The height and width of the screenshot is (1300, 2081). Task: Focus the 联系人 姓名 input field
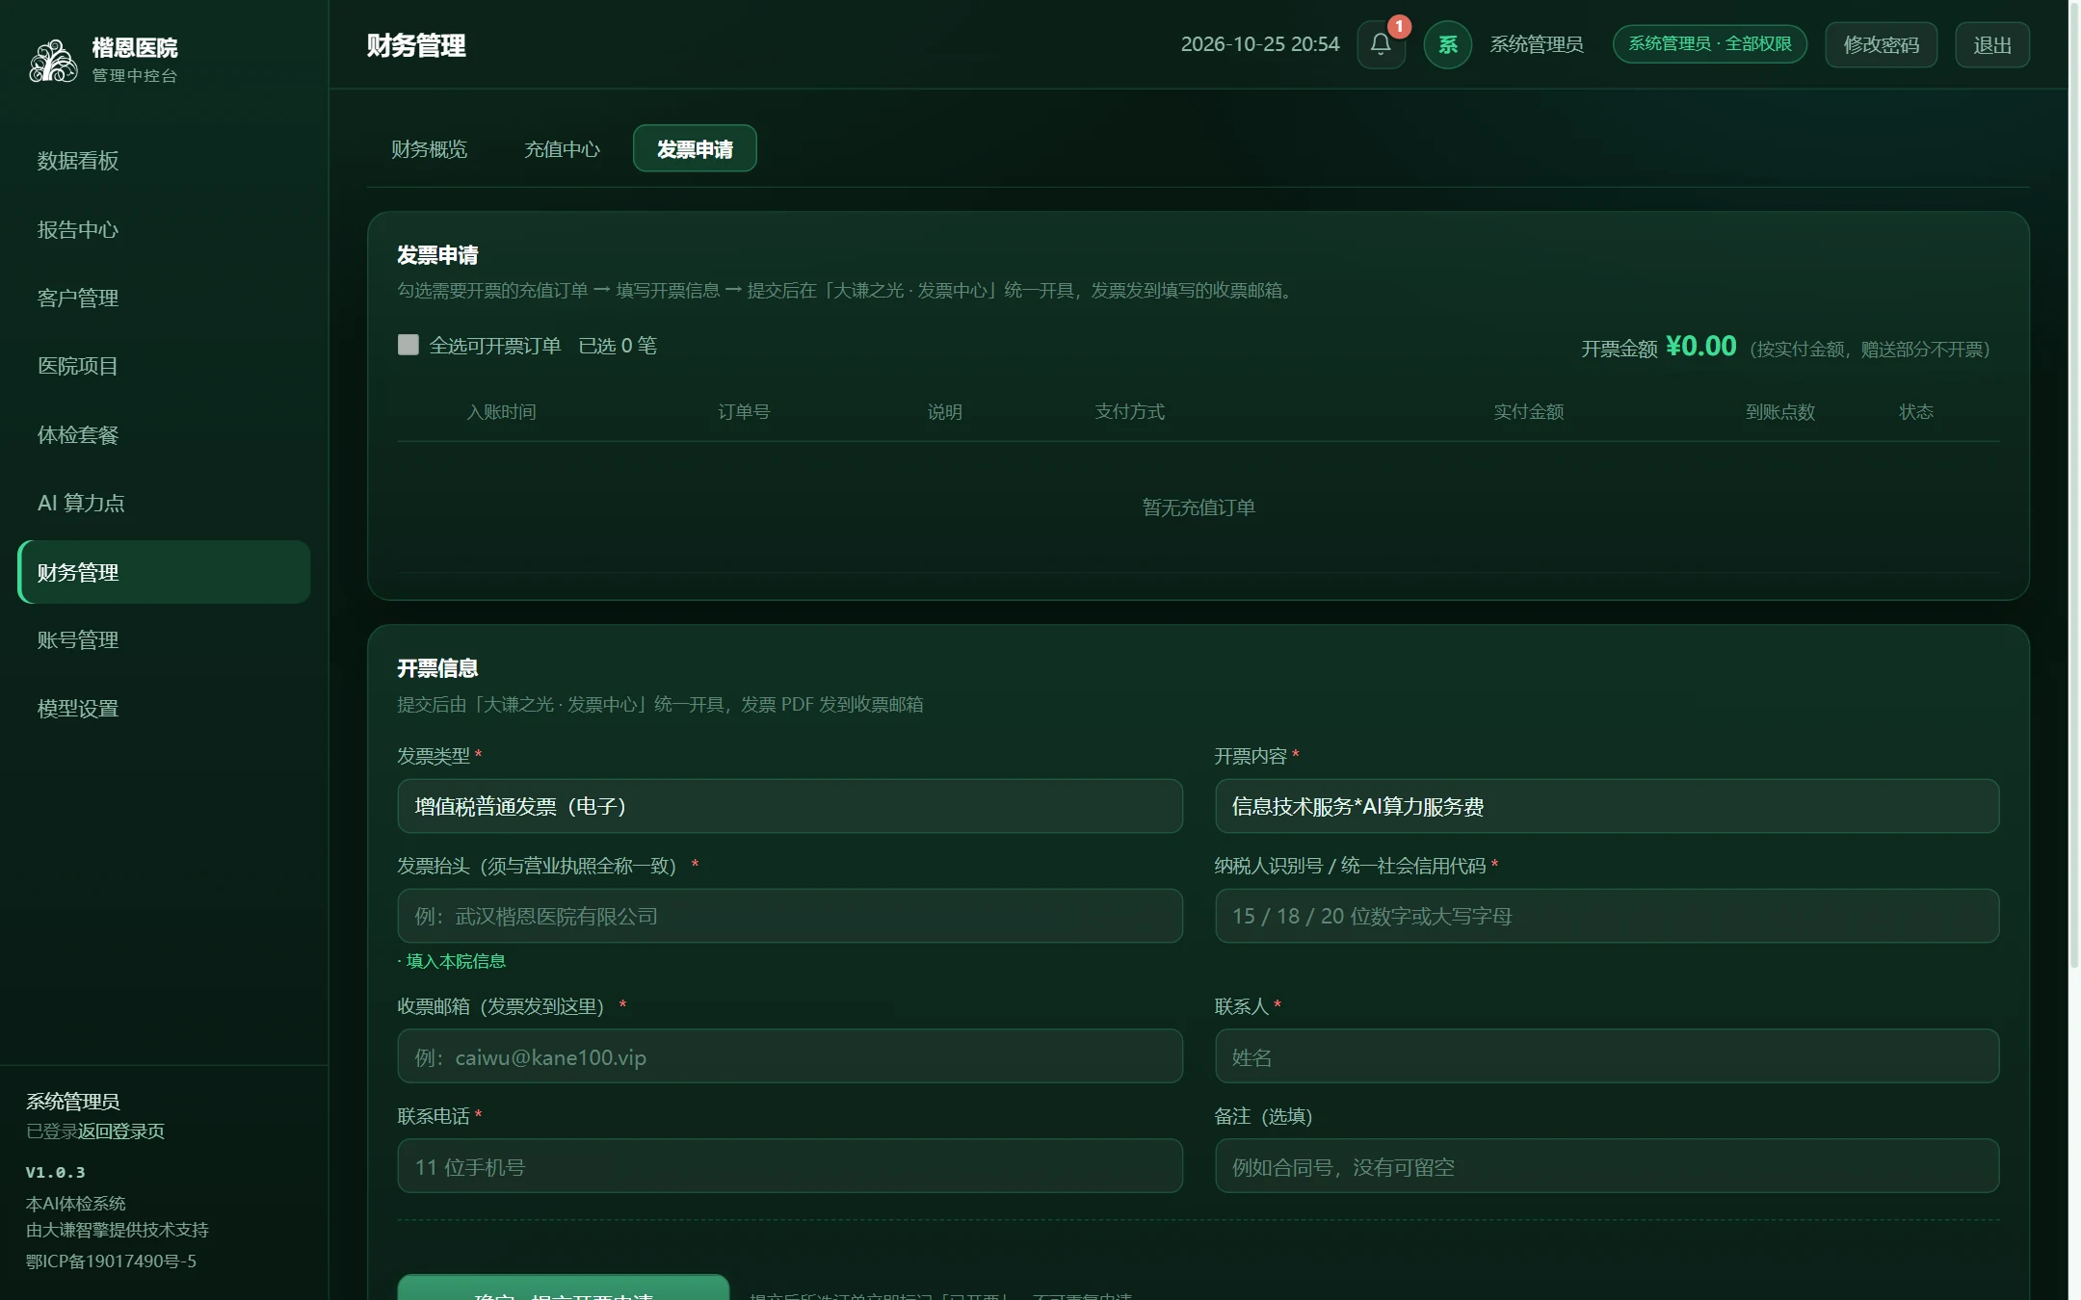click(1607, 1056)
